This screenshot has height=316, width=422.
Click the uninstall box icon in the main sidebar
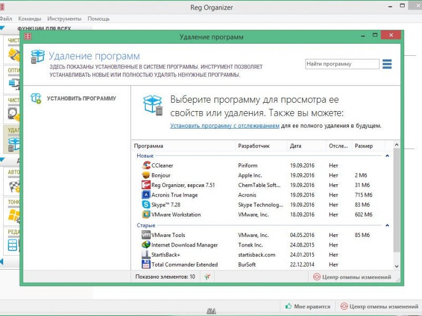14,144
